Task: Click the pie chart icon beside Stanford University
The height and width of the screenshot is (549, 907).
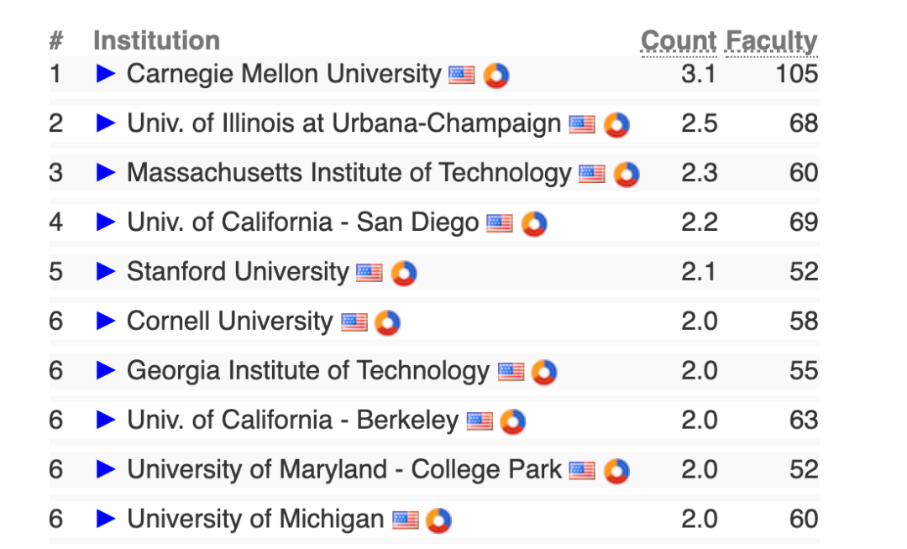Action: click(404, 273)
